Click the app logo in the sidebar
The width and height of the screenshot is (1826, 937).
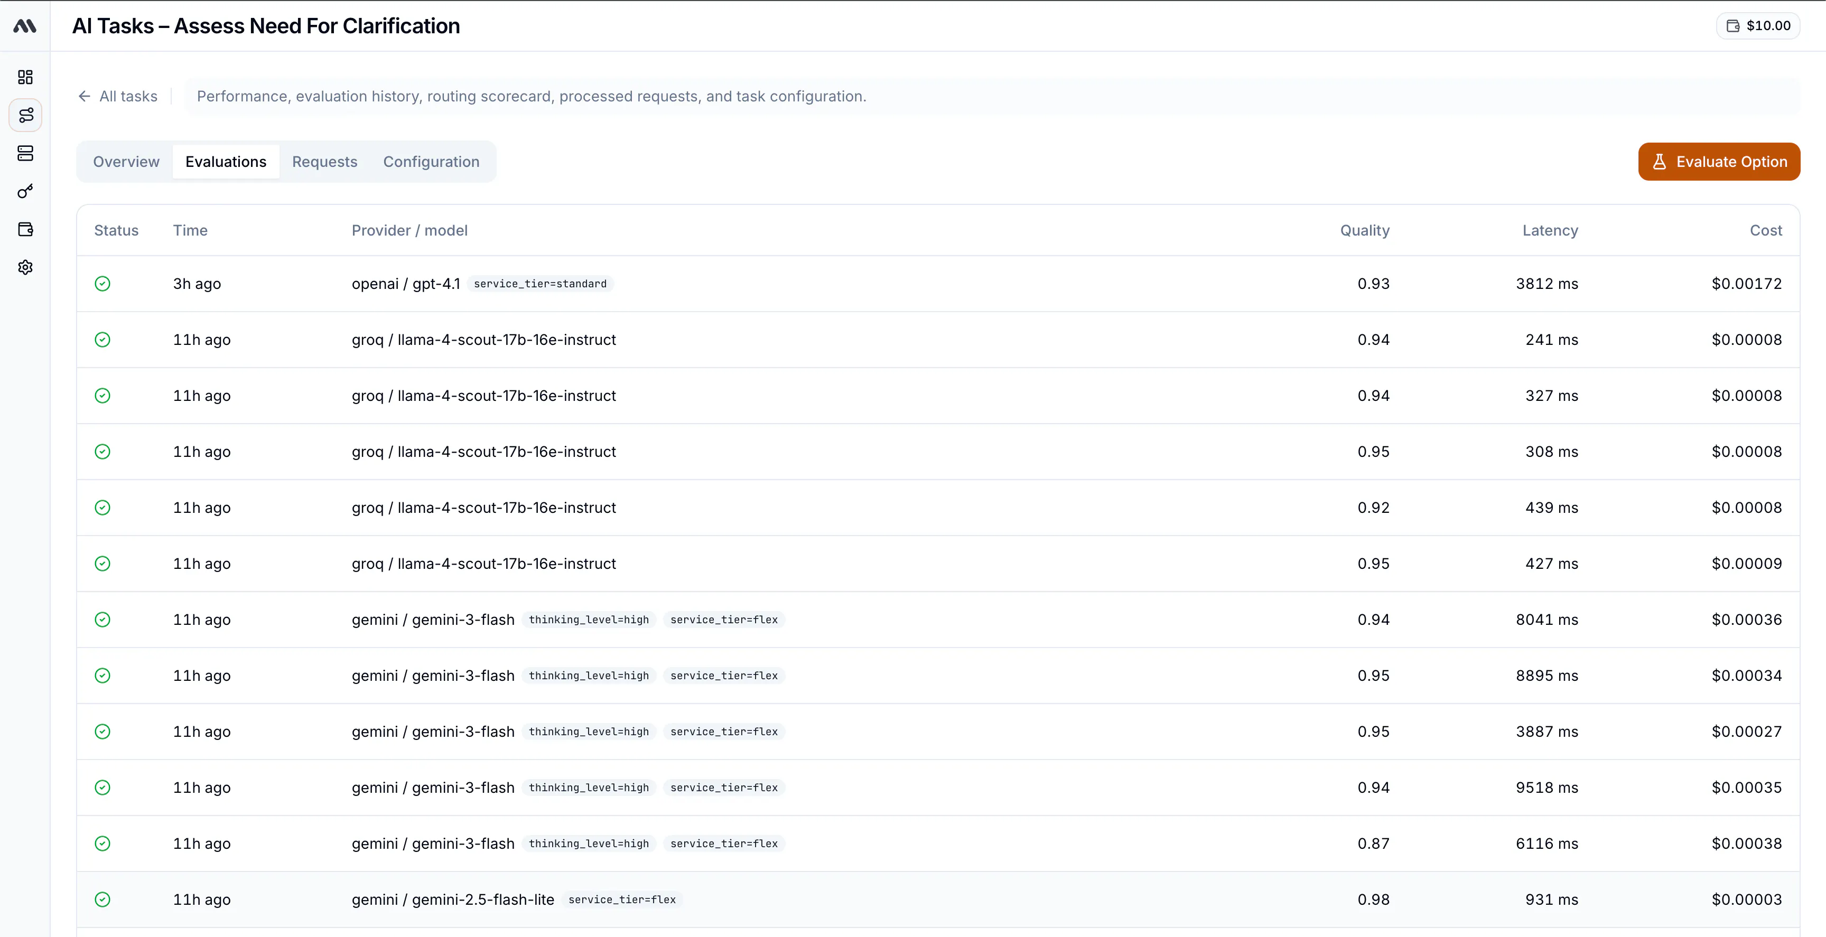pyautogui.click(x=25, y=25)
